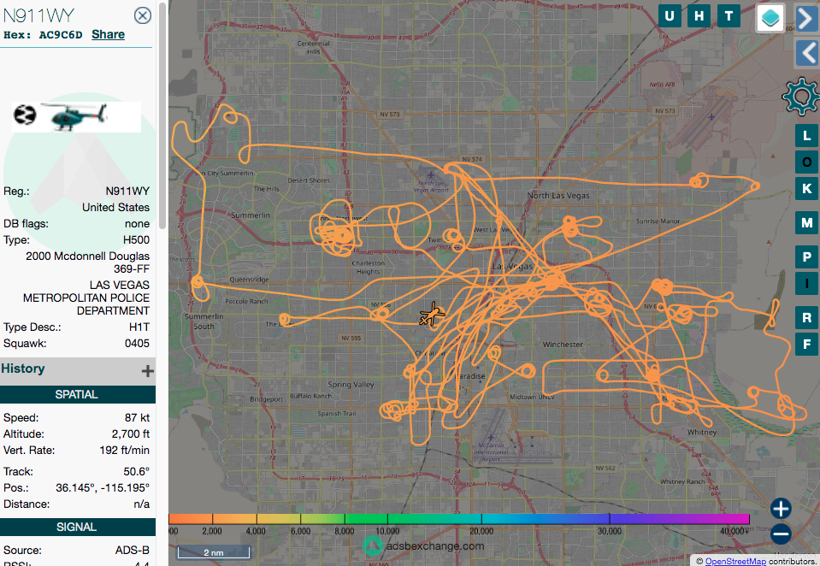This screenshot has height=566, width=820.
Task: Select the Hex code AC9C6D
Action: click(x=61, y=35)
